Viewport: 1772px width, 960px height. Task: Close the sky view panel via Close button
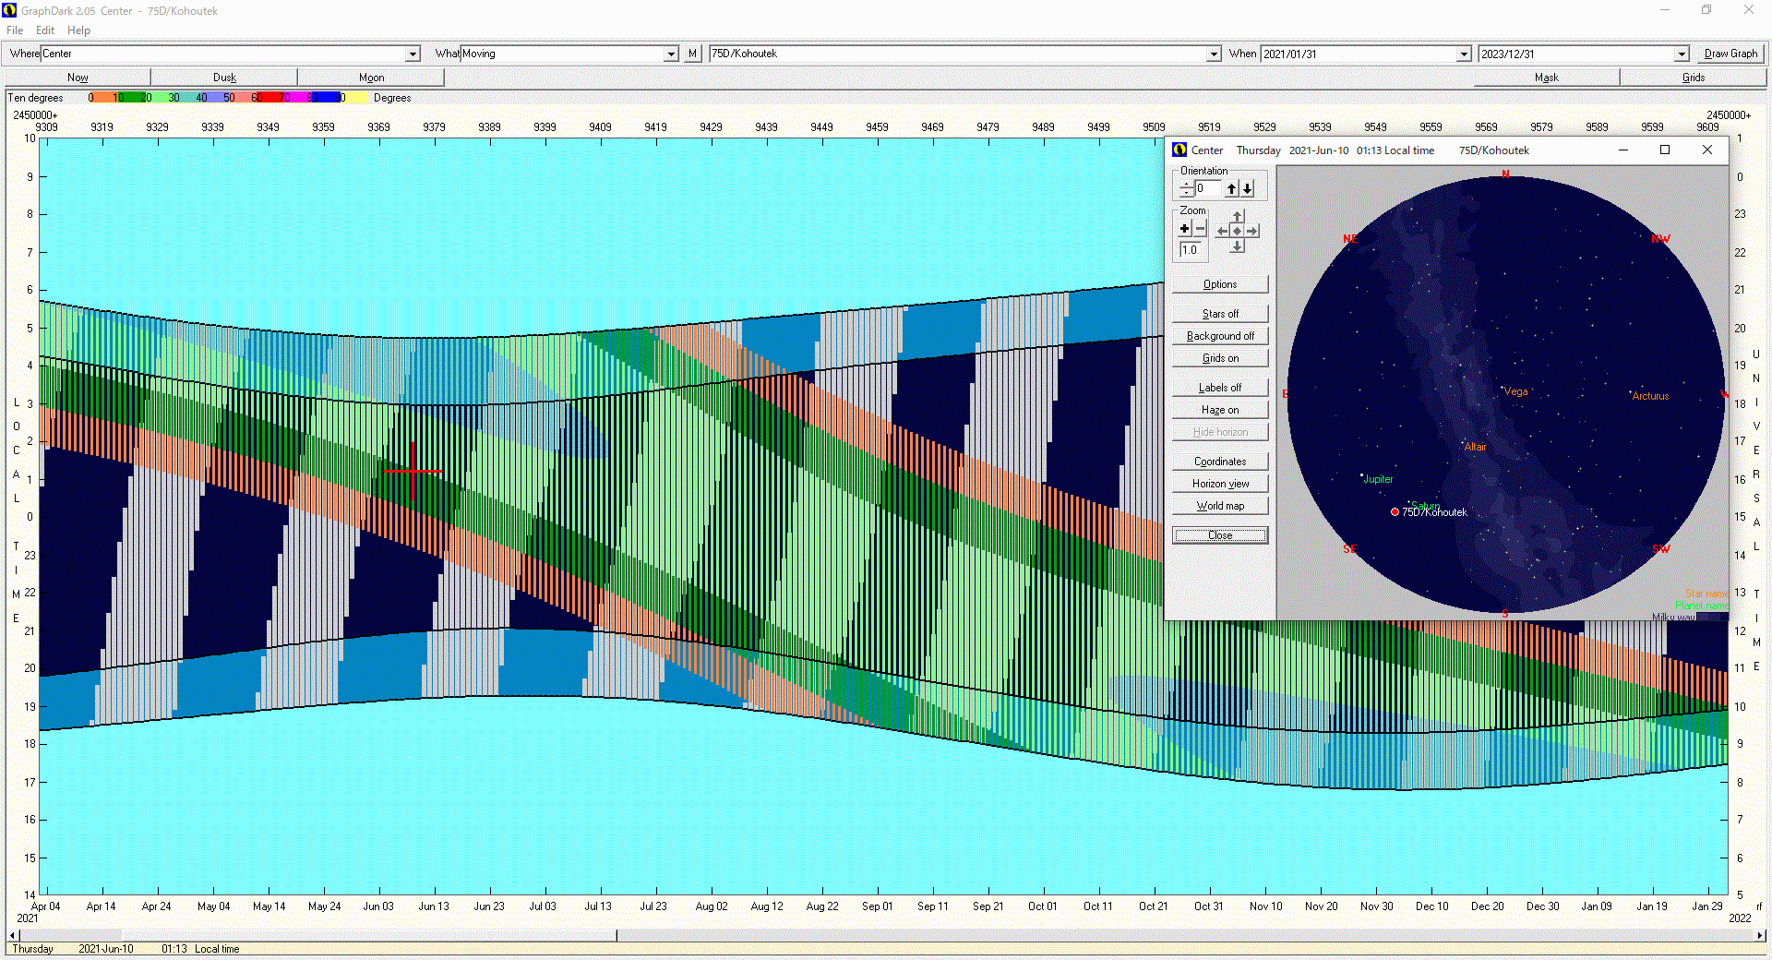1220,535
